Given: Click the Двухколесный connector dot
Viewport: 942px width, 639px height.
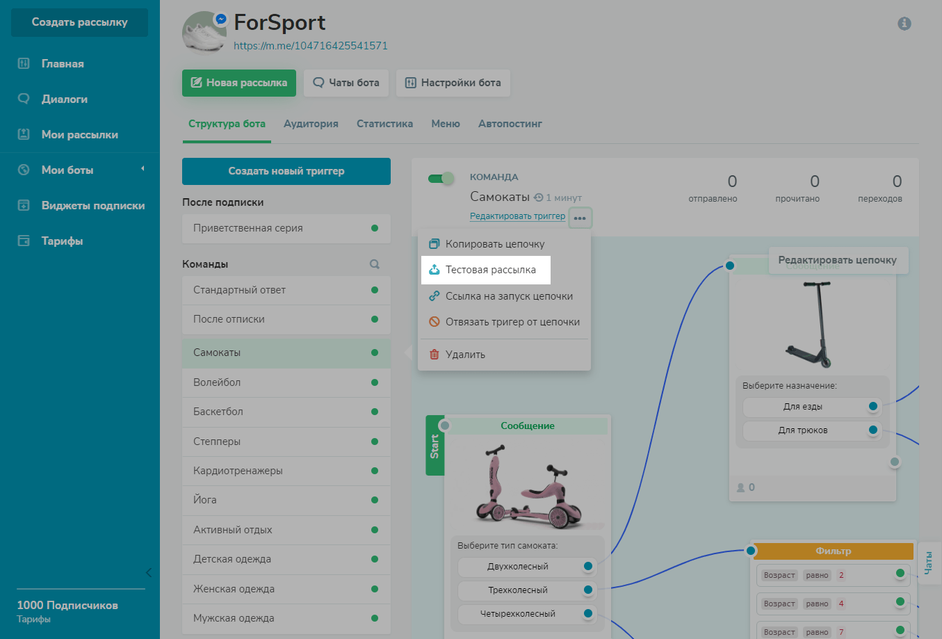Looking at the screenshot, I should 588,566.
